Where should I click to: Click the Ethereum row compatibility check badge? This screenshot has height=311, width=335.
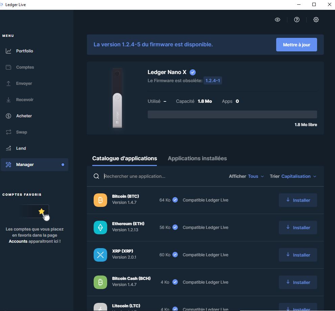(x=175, y=227)
